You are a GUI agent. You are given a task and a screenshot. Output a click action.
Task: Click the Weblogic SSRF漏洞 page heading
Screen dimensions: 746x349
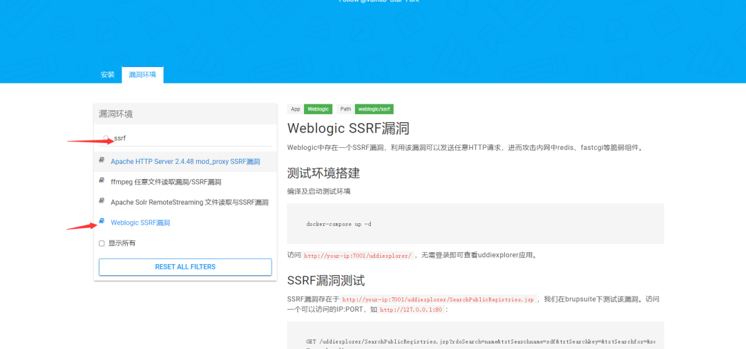[348, 129]
